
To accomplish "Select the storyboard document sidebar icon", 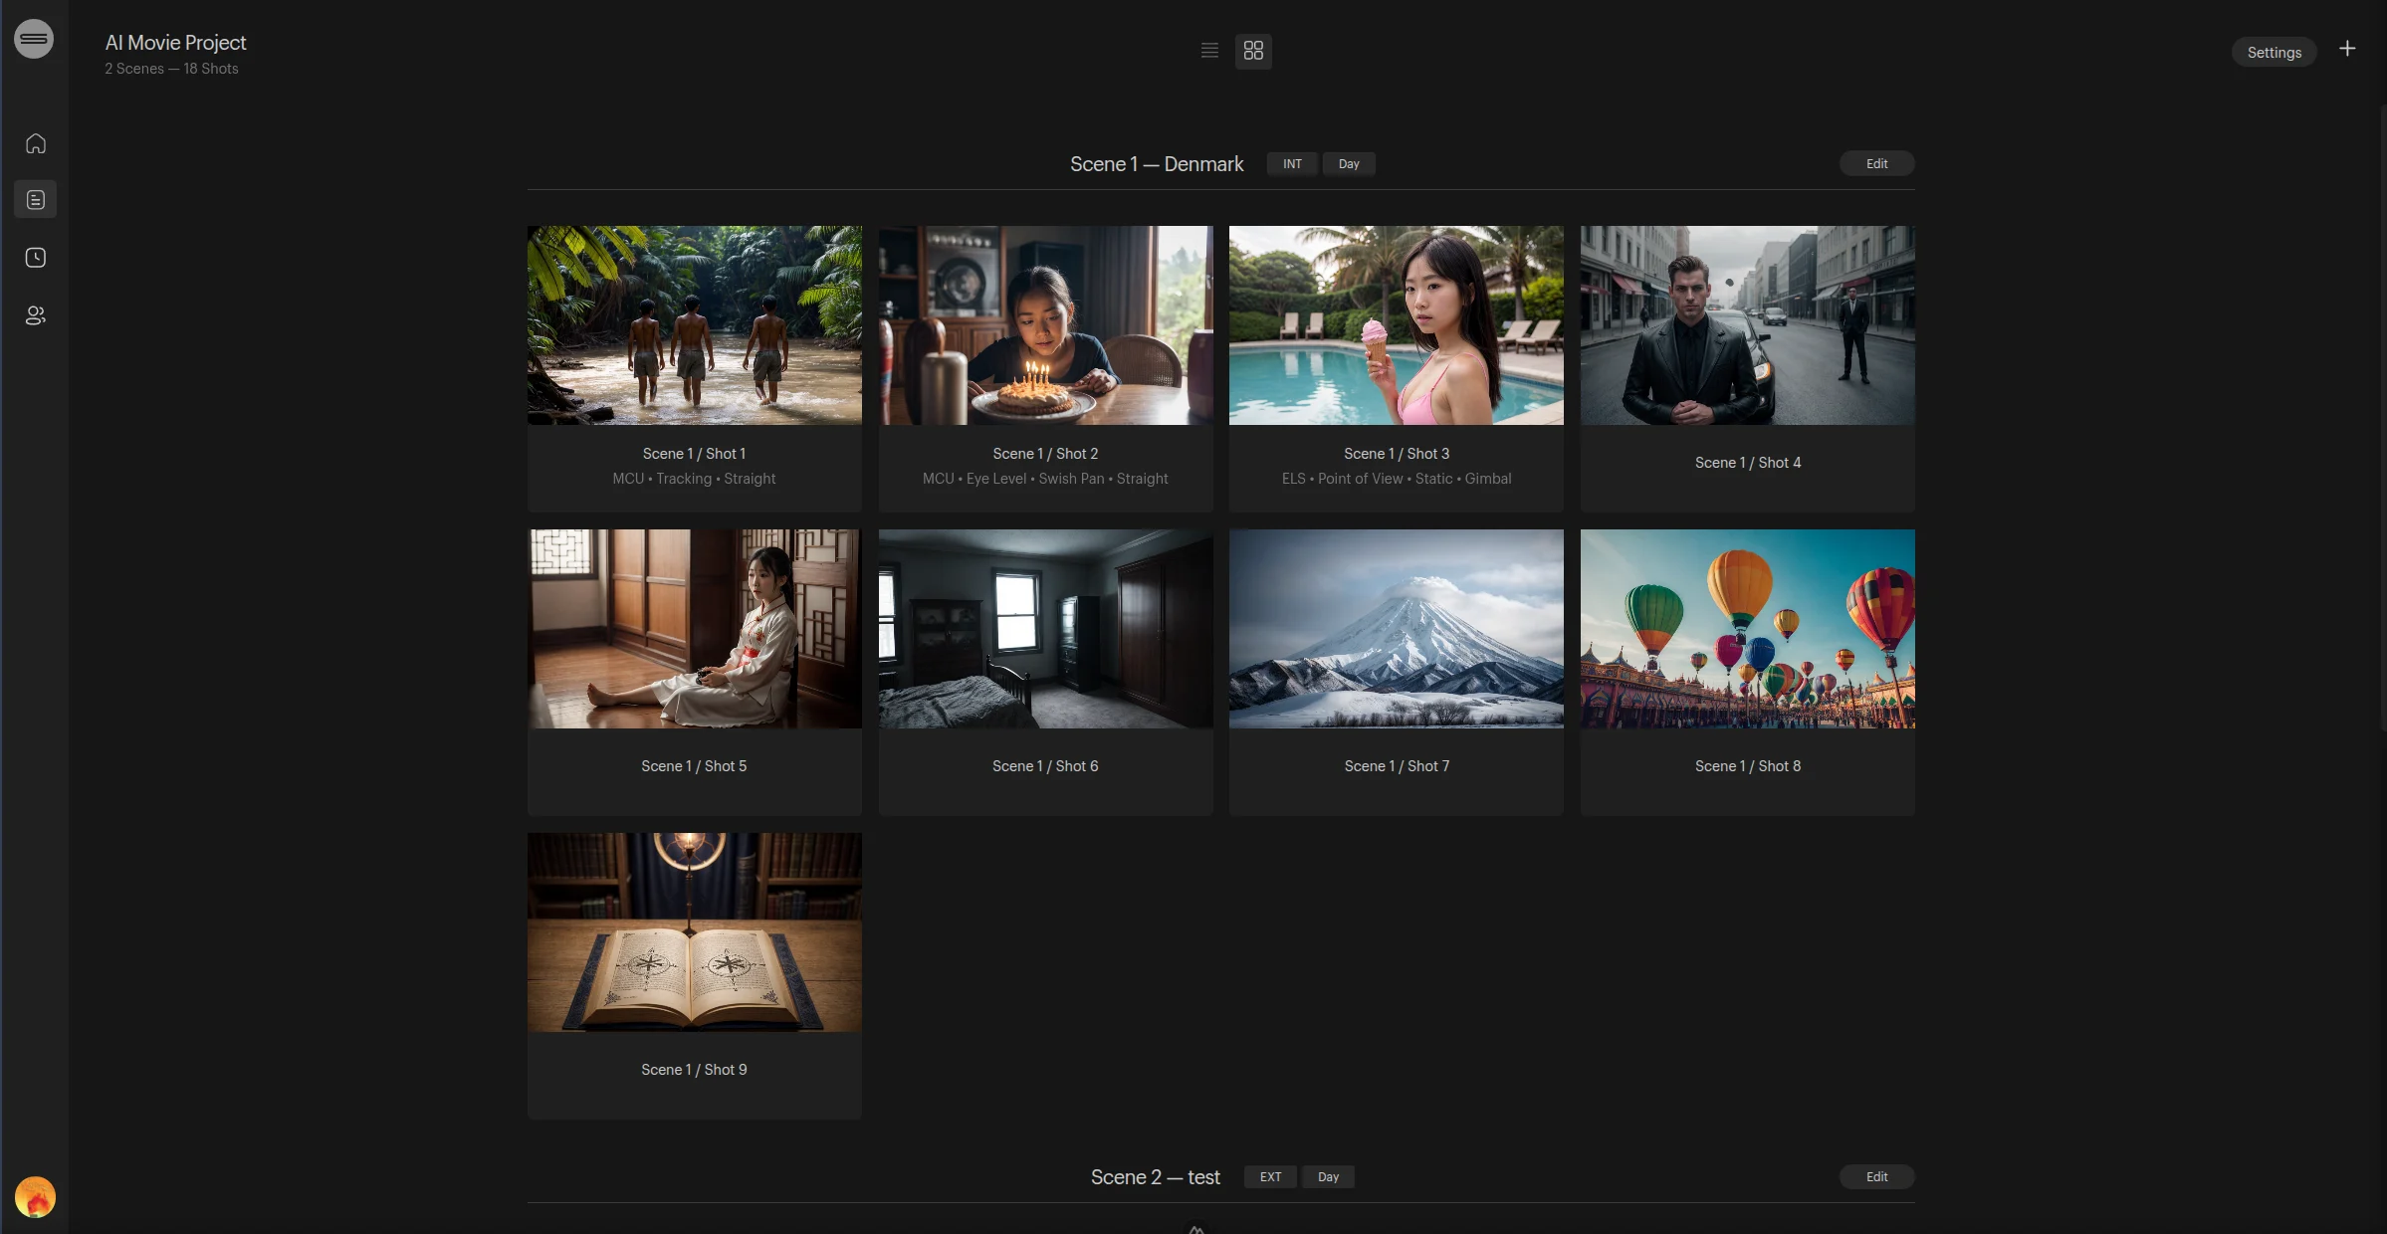I will (36, 200).
